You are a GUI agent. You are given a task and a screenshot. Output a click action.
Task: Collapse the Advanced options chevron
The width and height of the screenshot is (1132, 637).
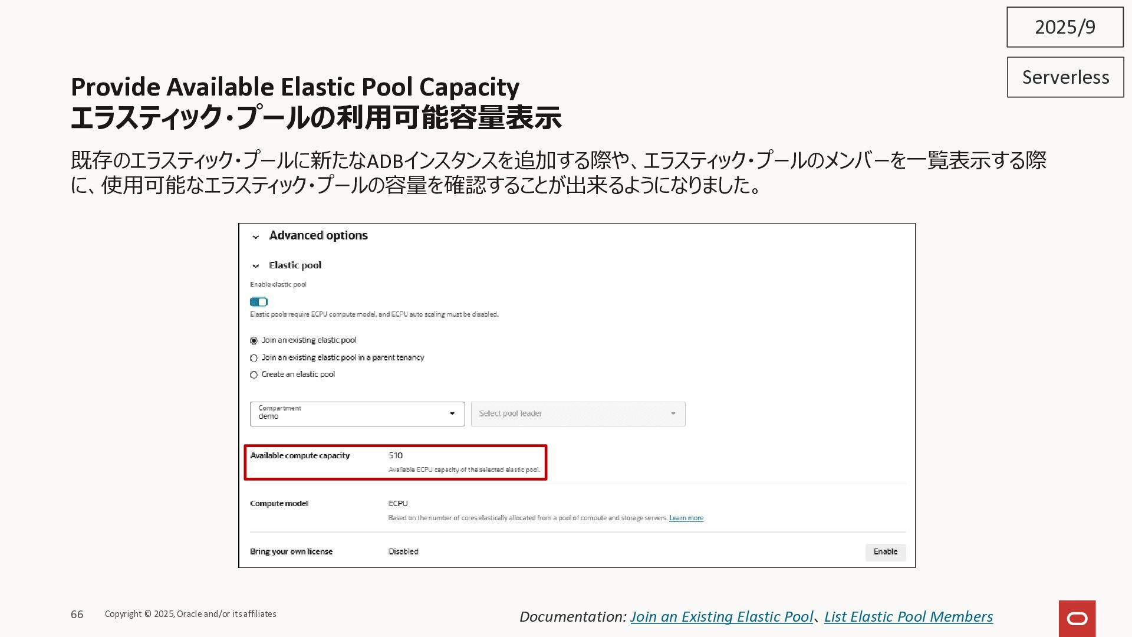(x=256, y=237)
